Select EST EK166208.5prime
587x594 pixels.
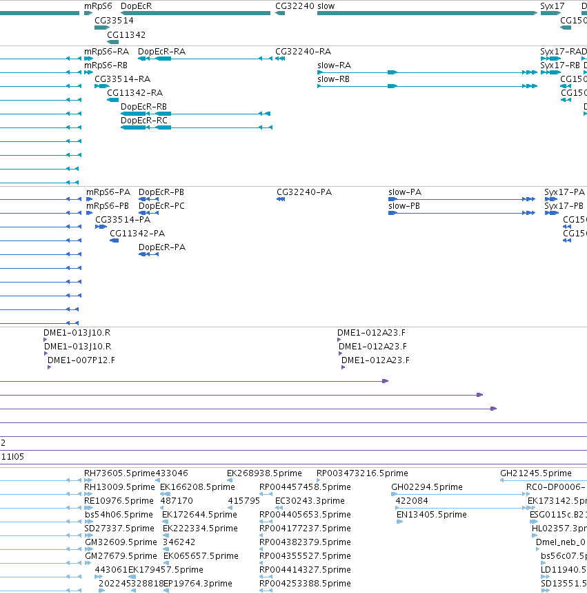(197, 487)
